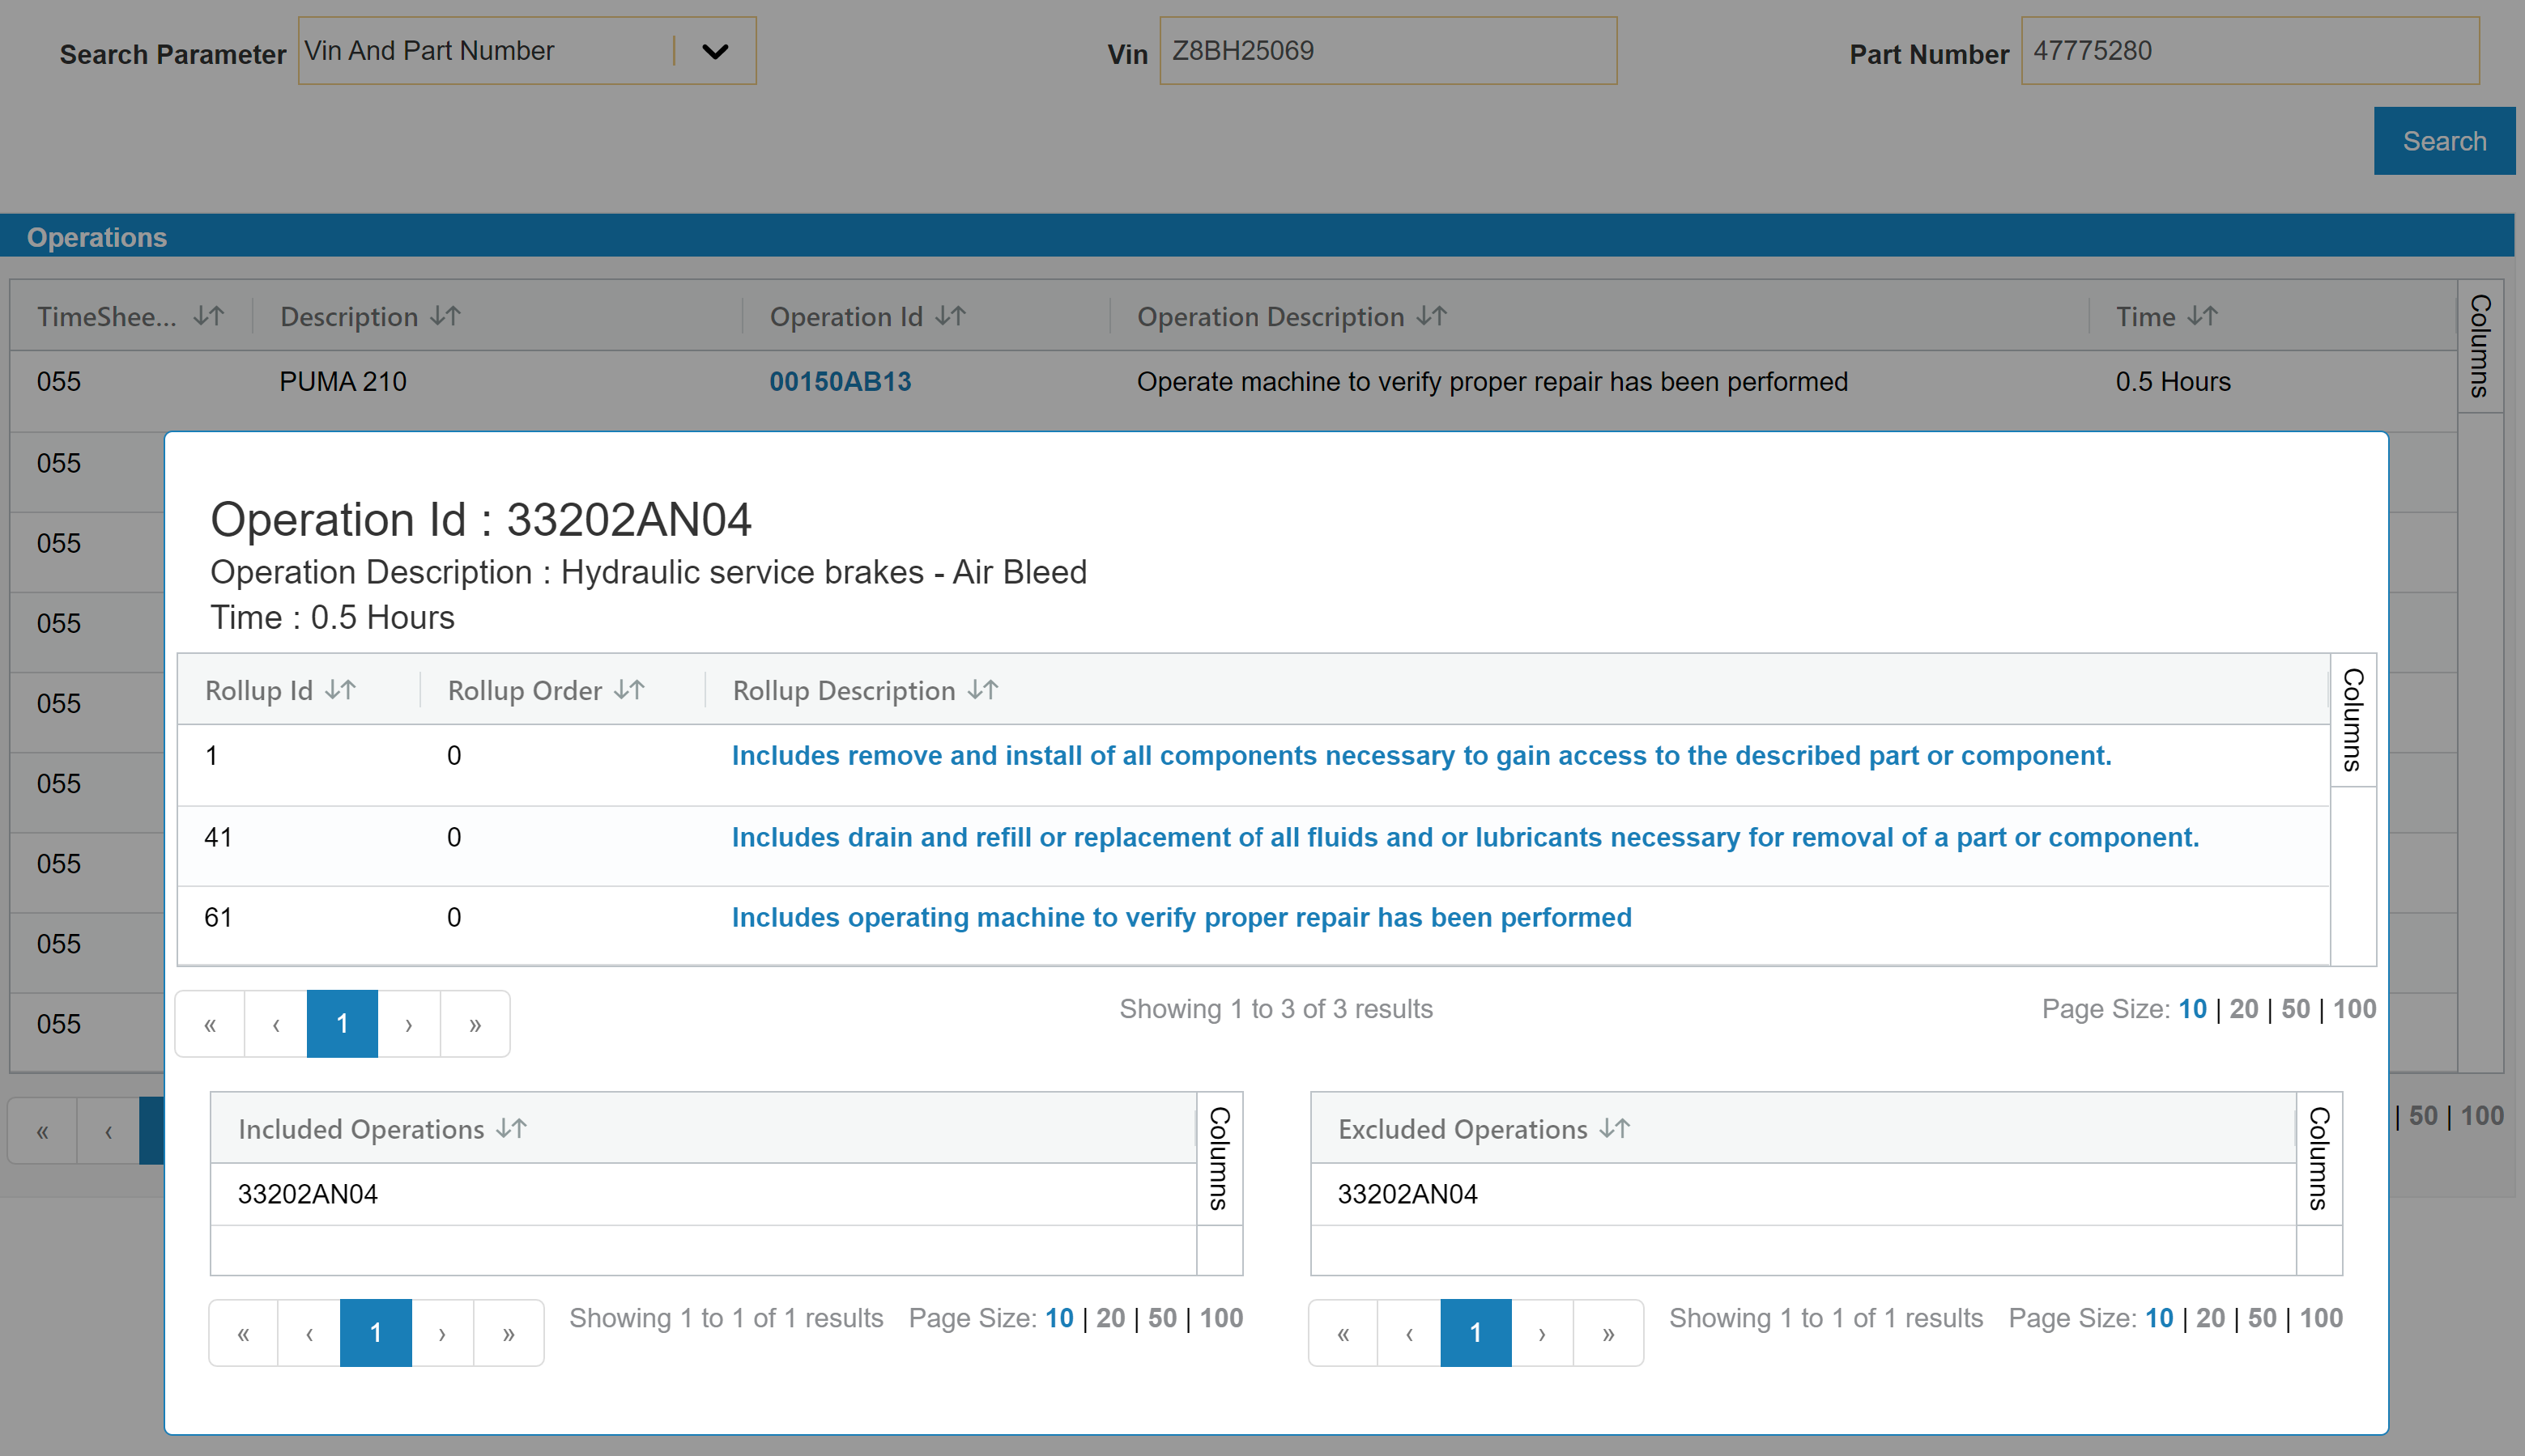Sort by Rollup Order column icon
The height and width of the screenshot is (1456, 2525).
[629, 690]
